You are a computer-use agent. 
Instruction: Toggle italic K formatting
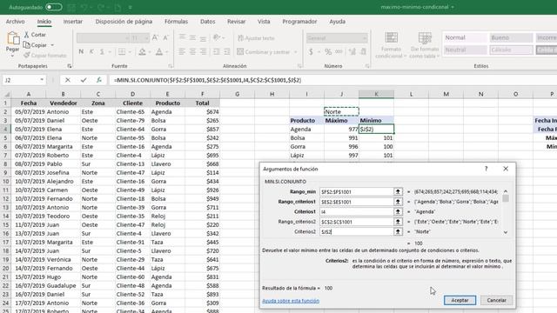91,52
